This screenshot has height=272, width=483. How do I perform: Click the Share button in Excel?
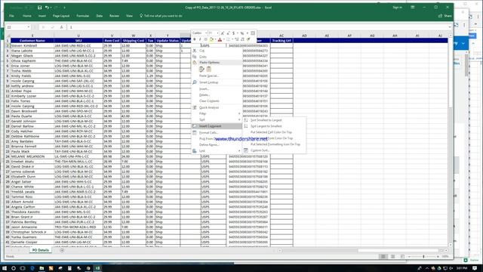click(445, 16)
